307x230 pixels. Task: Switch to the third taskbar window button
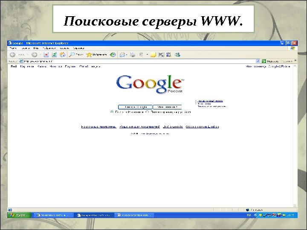click(x=134, y=215)
